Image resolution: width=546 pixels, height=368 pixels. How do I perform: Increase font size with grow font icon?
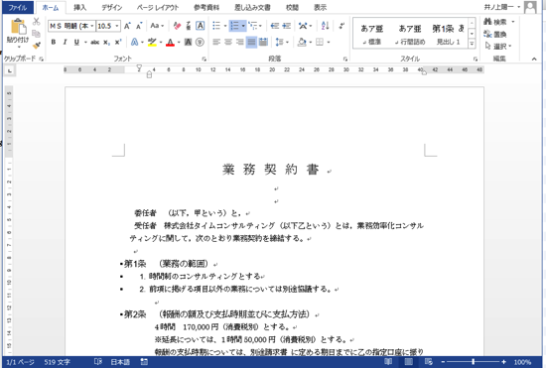coord(127,26)
